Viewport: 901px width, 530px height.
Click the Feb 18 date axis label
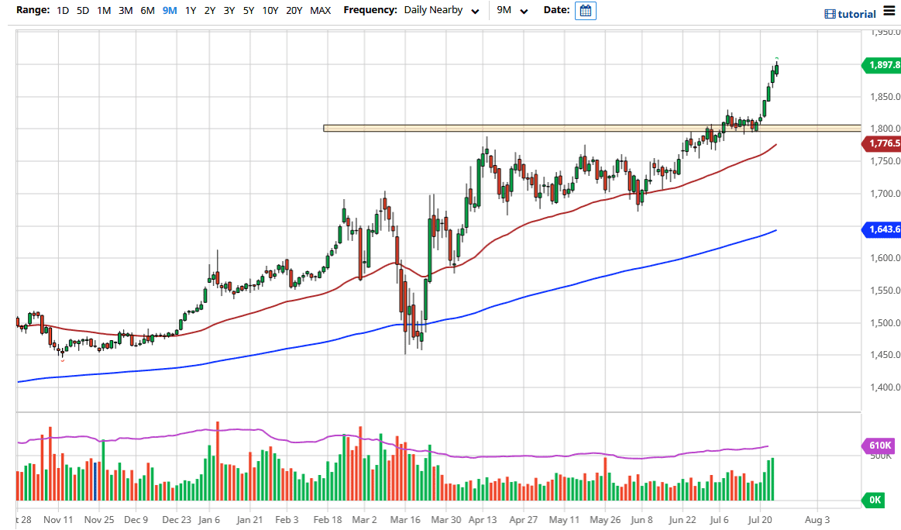point(328,520)
